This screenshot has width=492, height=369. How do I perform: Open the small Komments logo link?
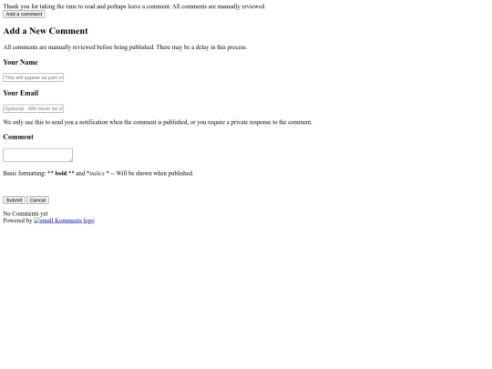[64, 220]
